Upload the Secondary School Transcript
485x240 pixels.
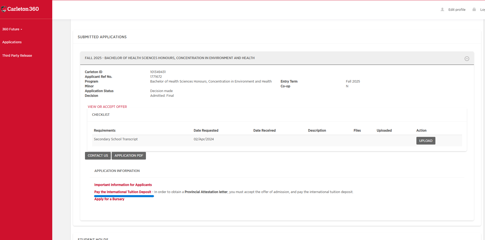point(426,141)
